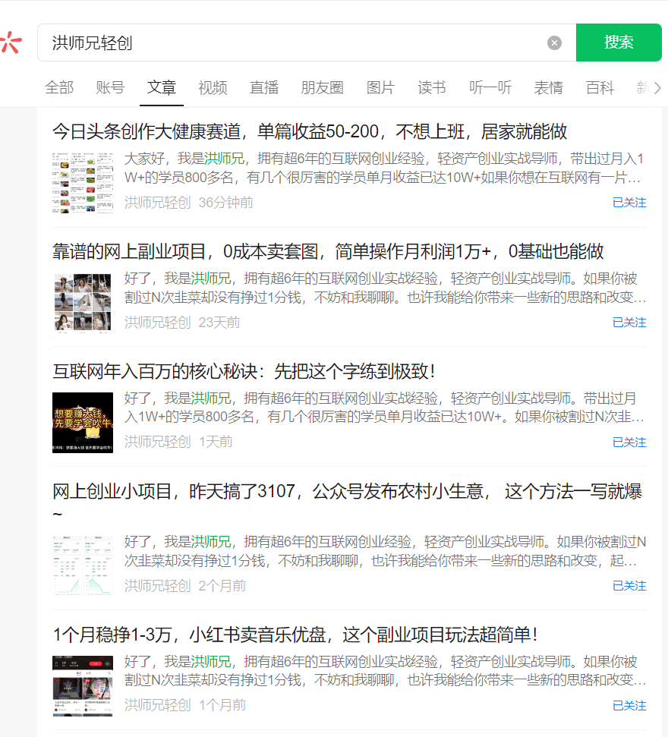Click the 36分钟前 timestamp

tap(225, 203)
